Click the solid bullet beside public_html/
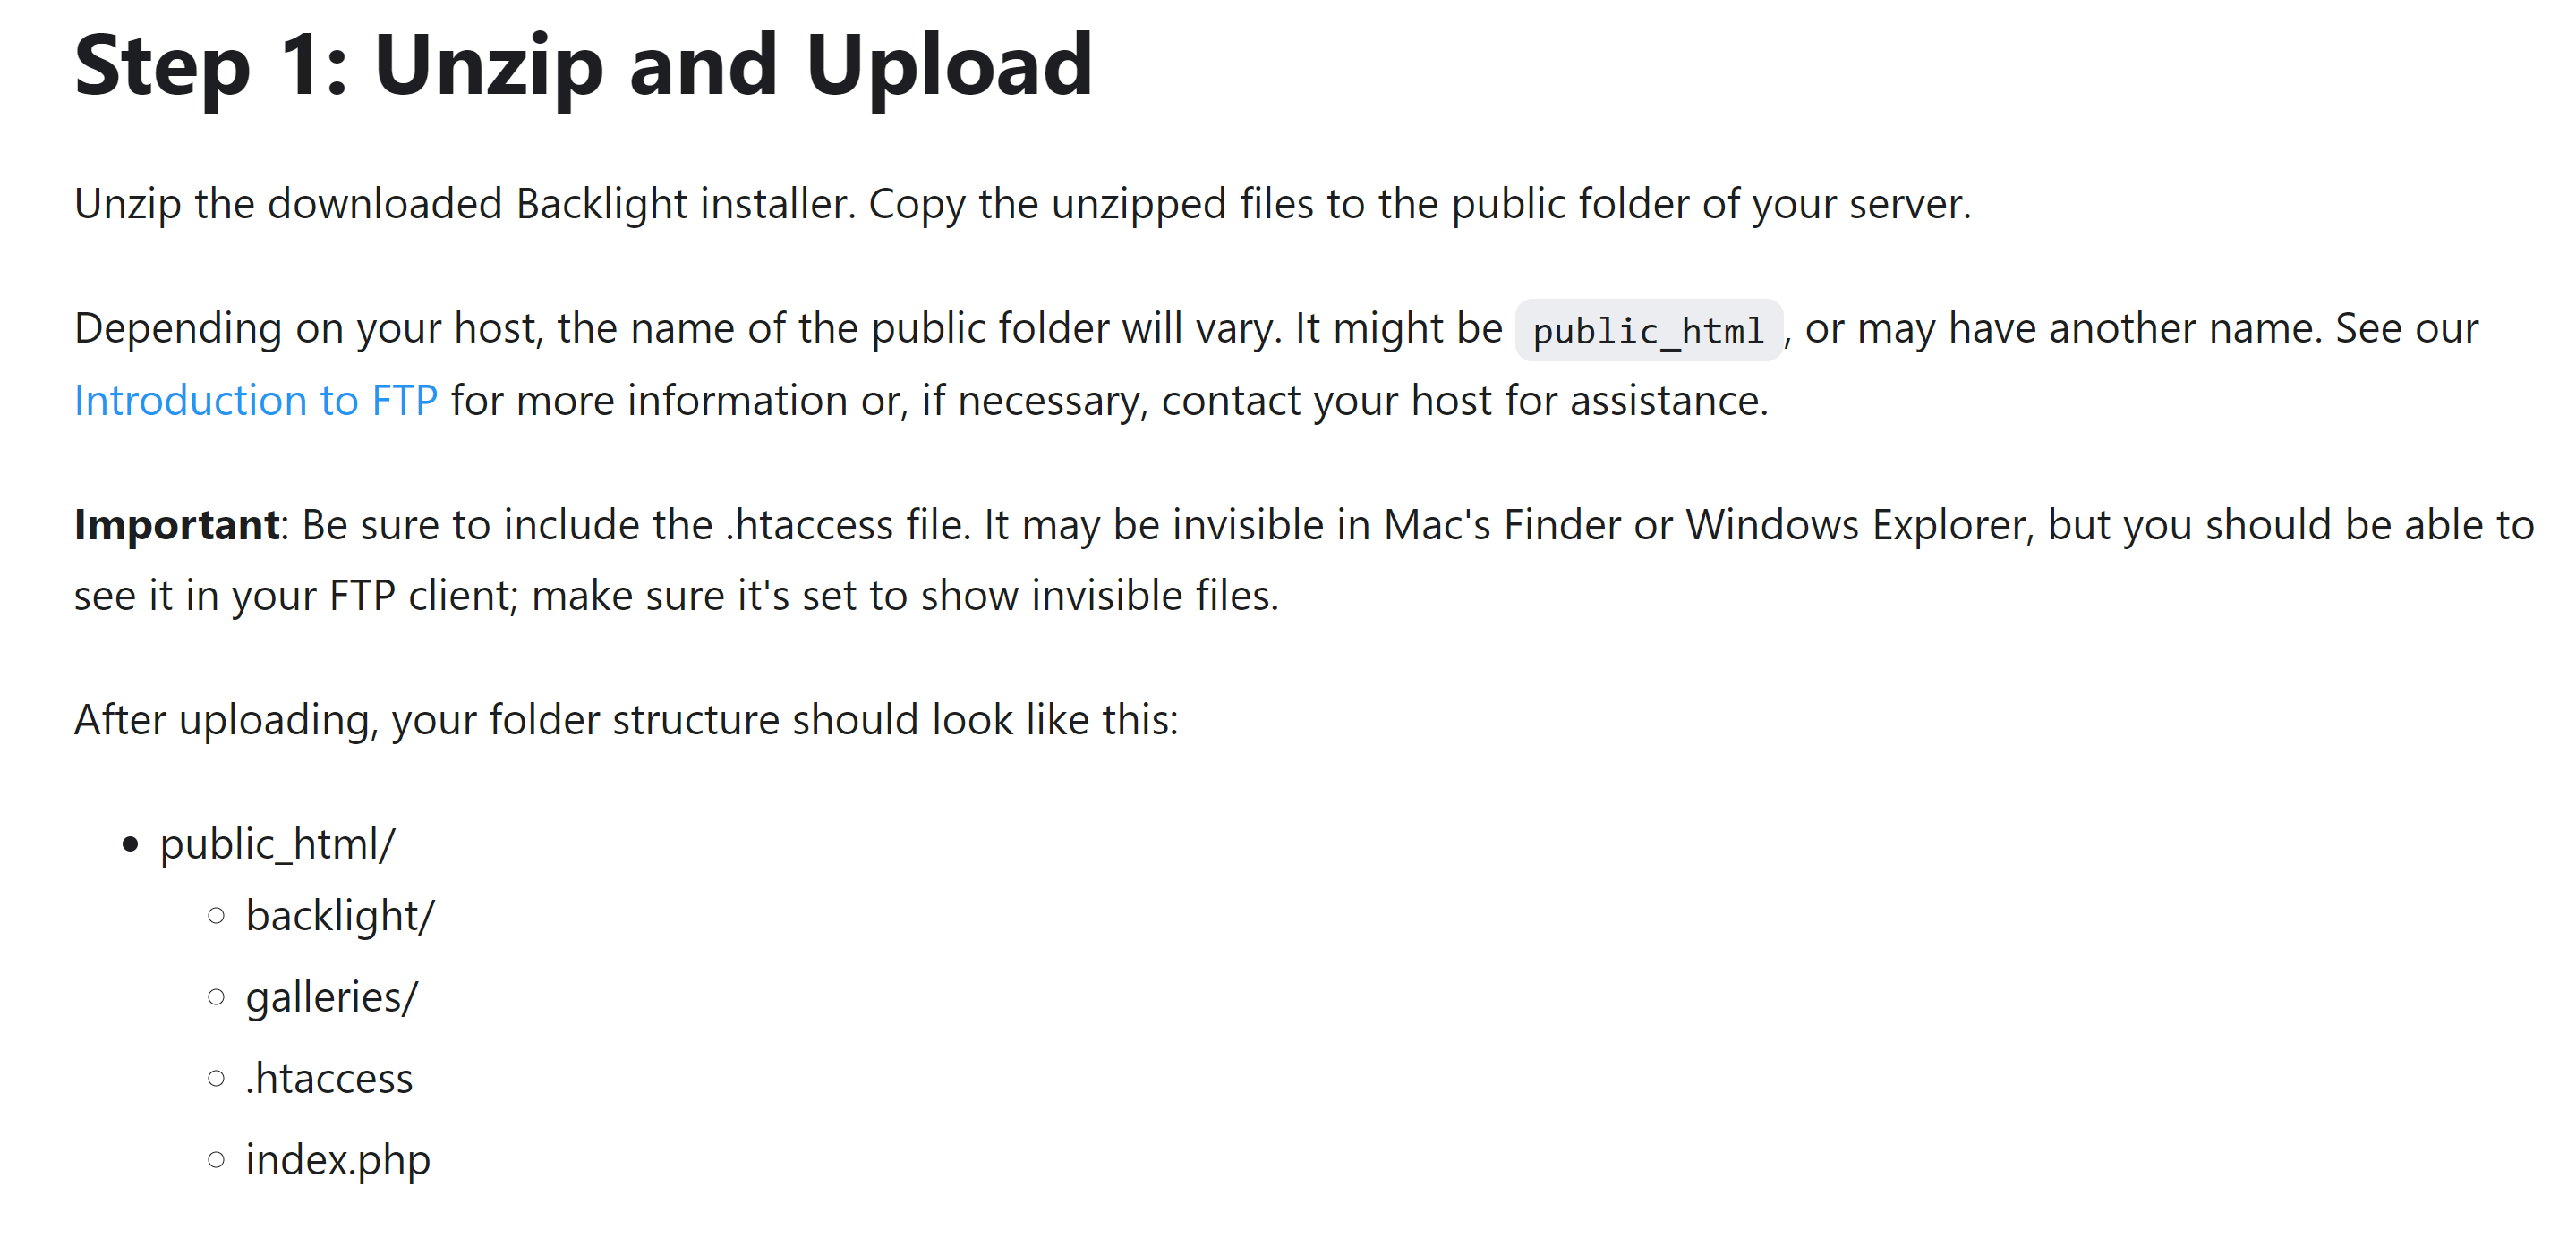Image resolution: width=2576 pixels, height=1254 pixels. pos(129,845)
